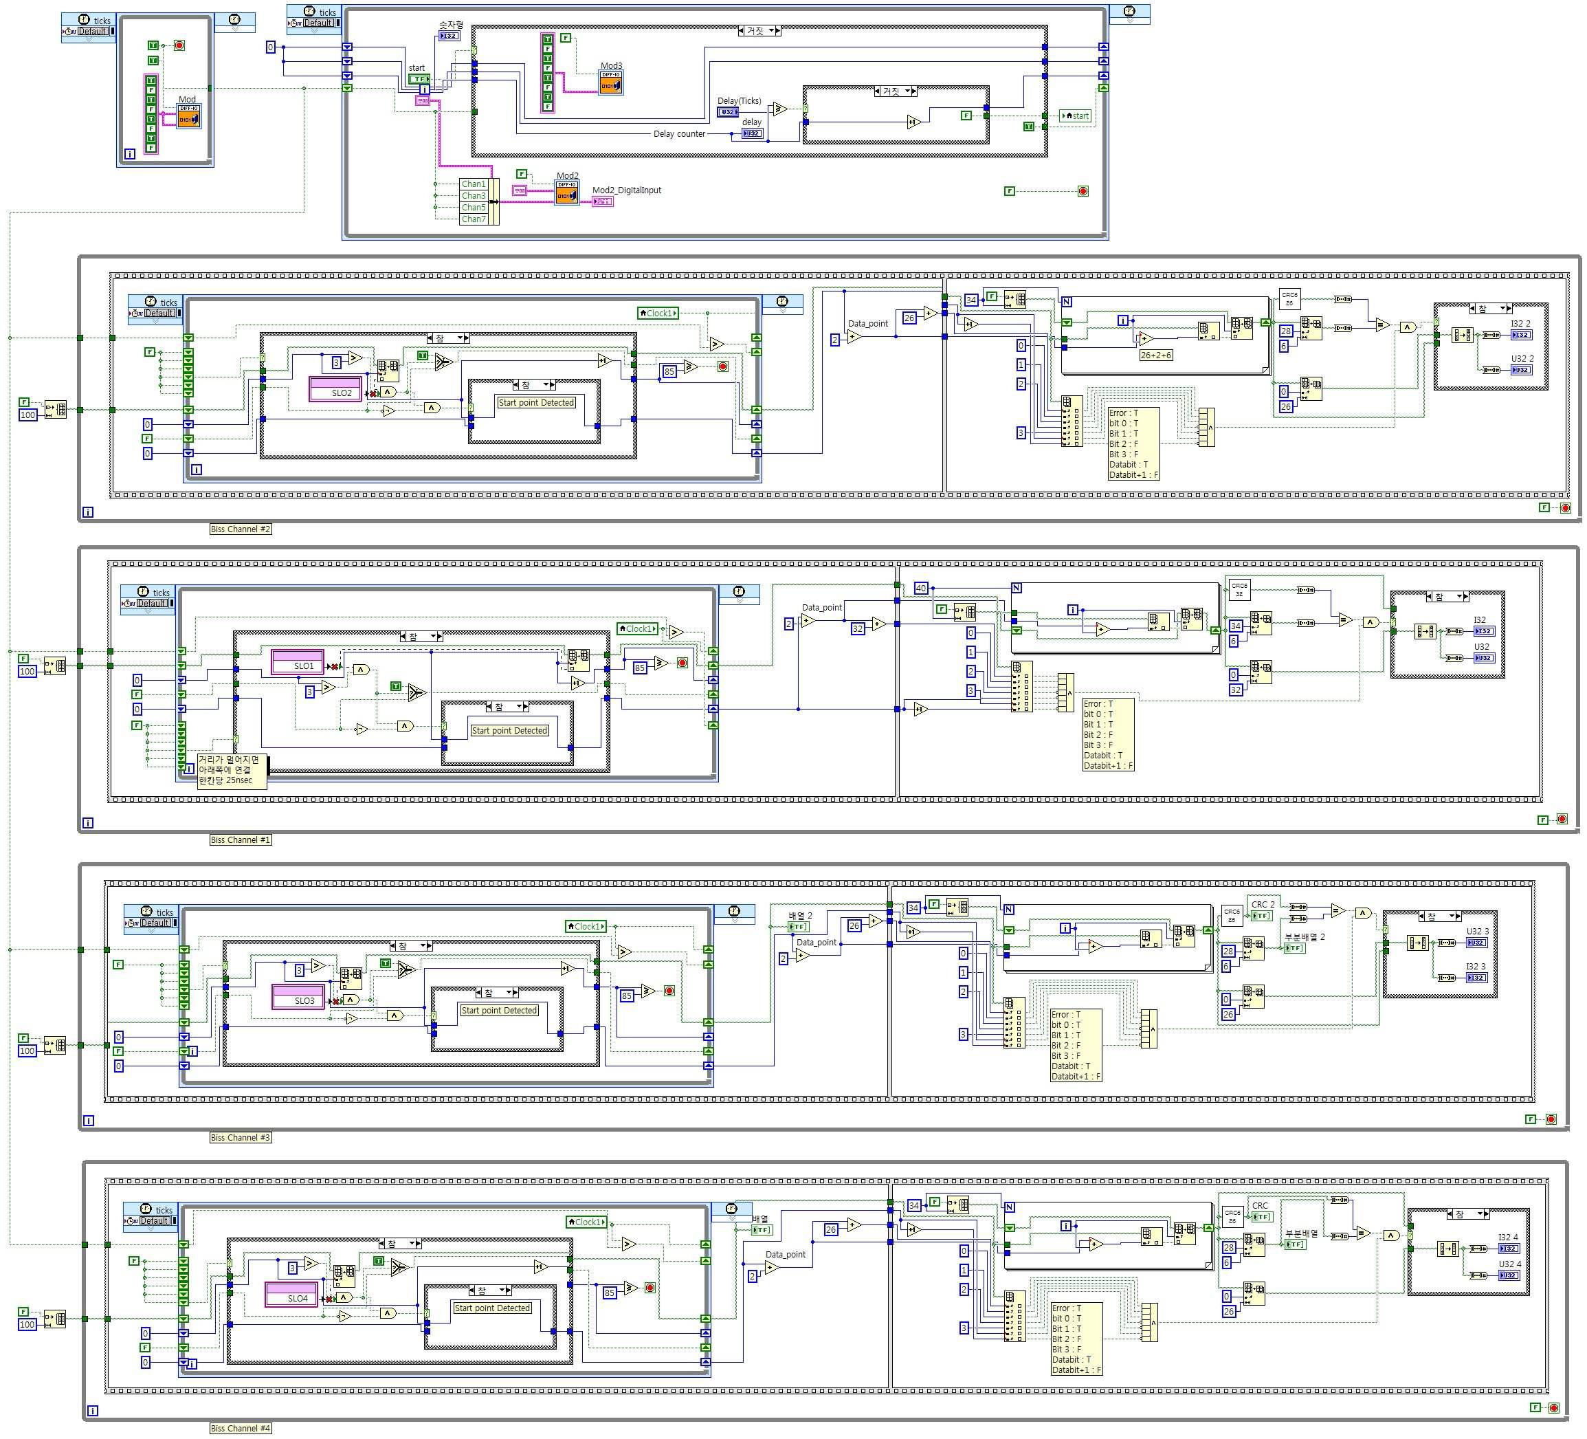Click the 배열 2 boolean array indicator
Image resolution: width=1587 pixels, height=1439 pixels.
click(x=798, y=927)
